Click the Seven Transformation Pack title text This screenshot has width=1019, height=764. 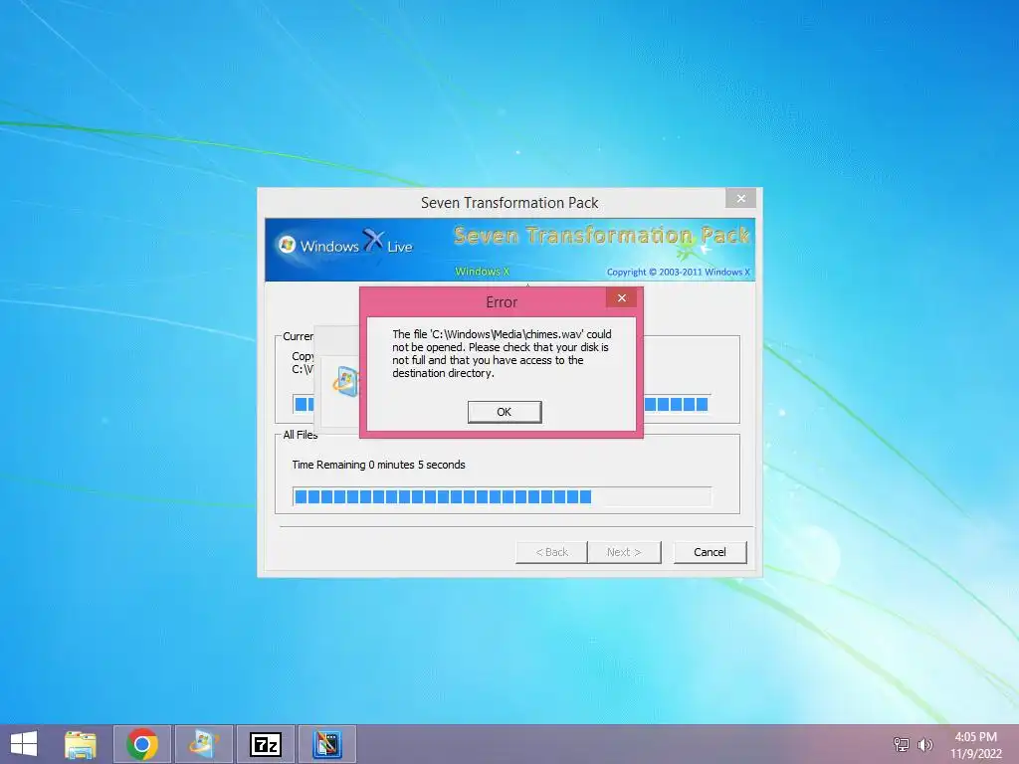[x=509, y=203]
